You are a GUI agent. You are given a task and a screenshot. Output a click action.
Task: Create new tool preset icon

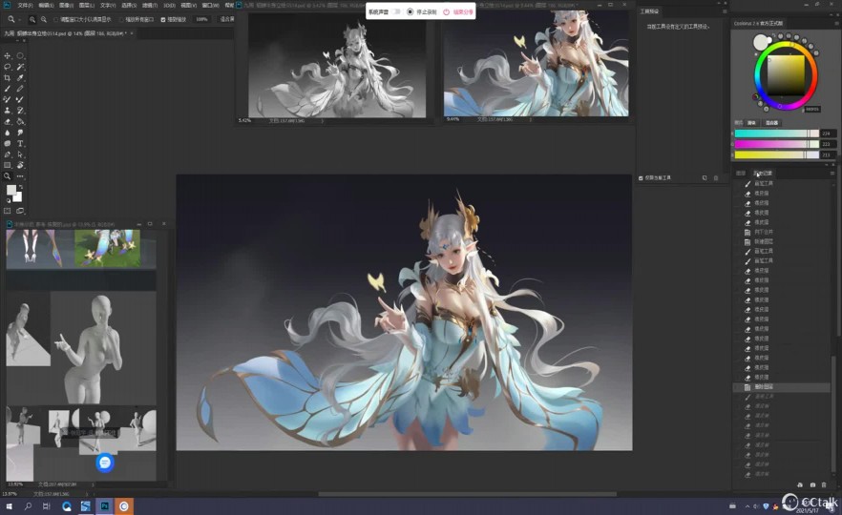(x=705, y=178)
